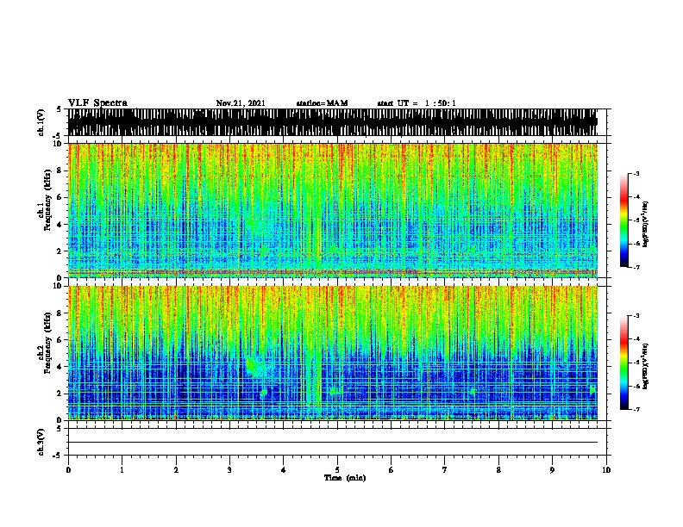Click the 10 tick on the time axis
This screenshot has width=683, height=527.
click(x=606, y=470)
